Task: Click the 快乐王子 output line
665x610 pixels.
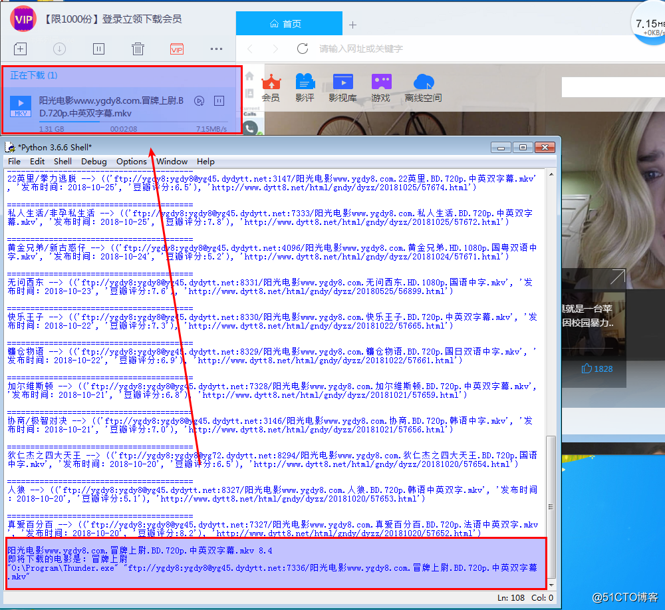Action: pos(272,321)
